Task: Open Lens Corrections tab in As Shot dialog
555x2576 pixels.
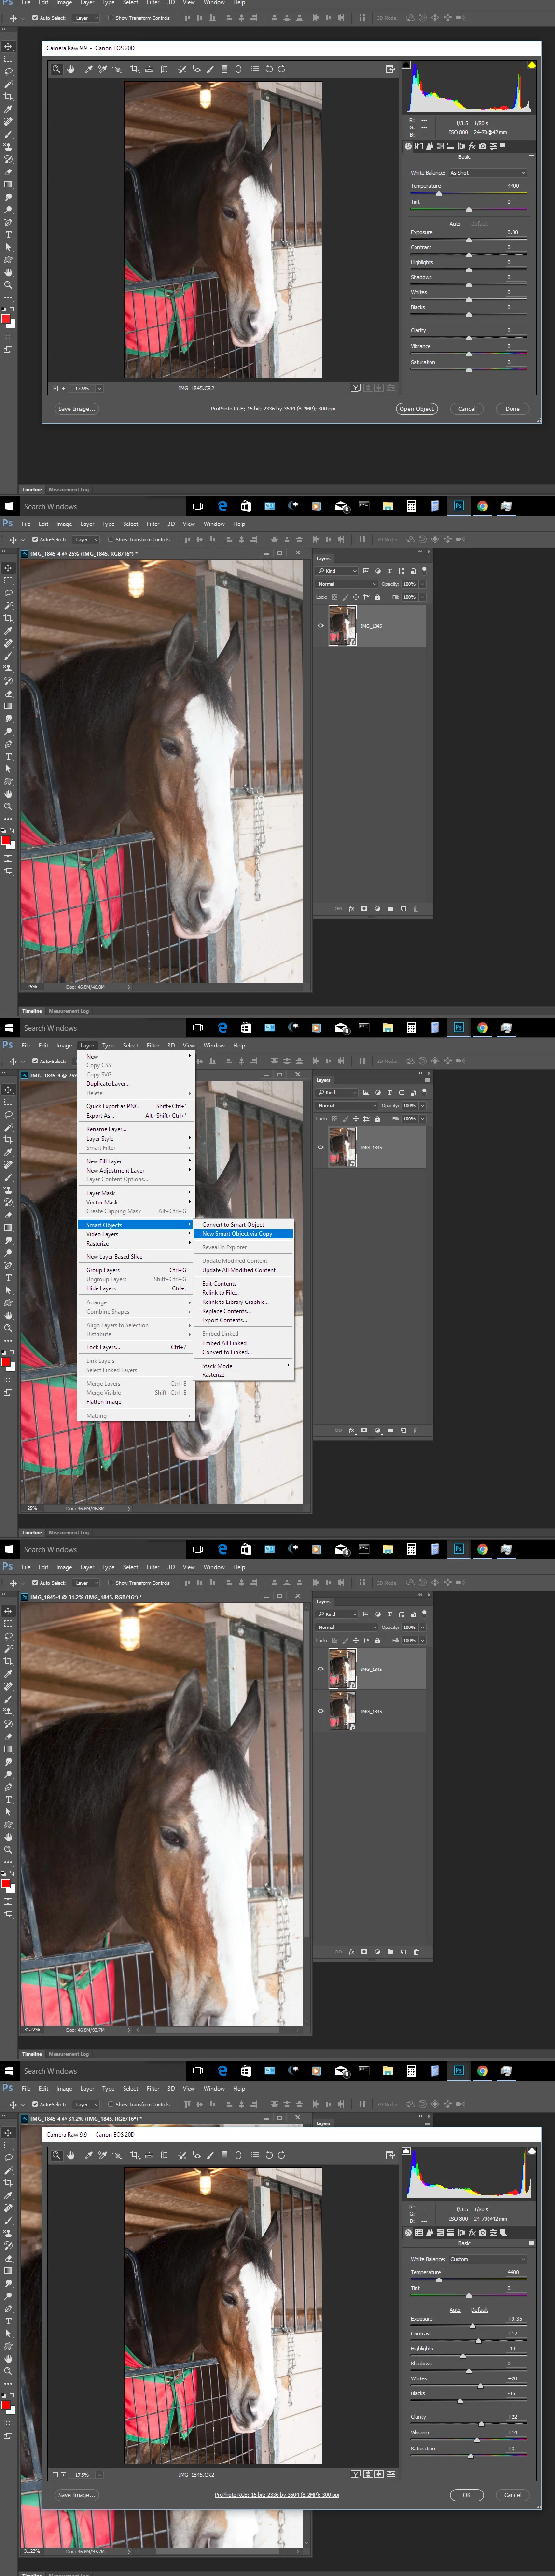Action: pos(461,146)
